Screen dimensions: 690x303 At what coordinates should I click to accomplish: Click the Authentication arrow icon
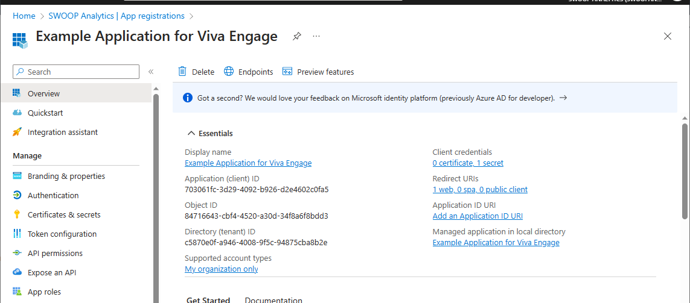tap(17, 195)
